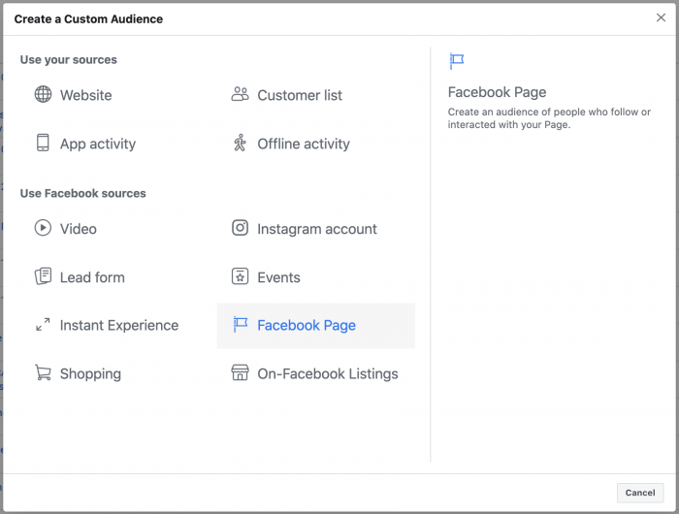Click the flag icon in description panel
This screenshot has width=679, height=514.
coord(457,61)
